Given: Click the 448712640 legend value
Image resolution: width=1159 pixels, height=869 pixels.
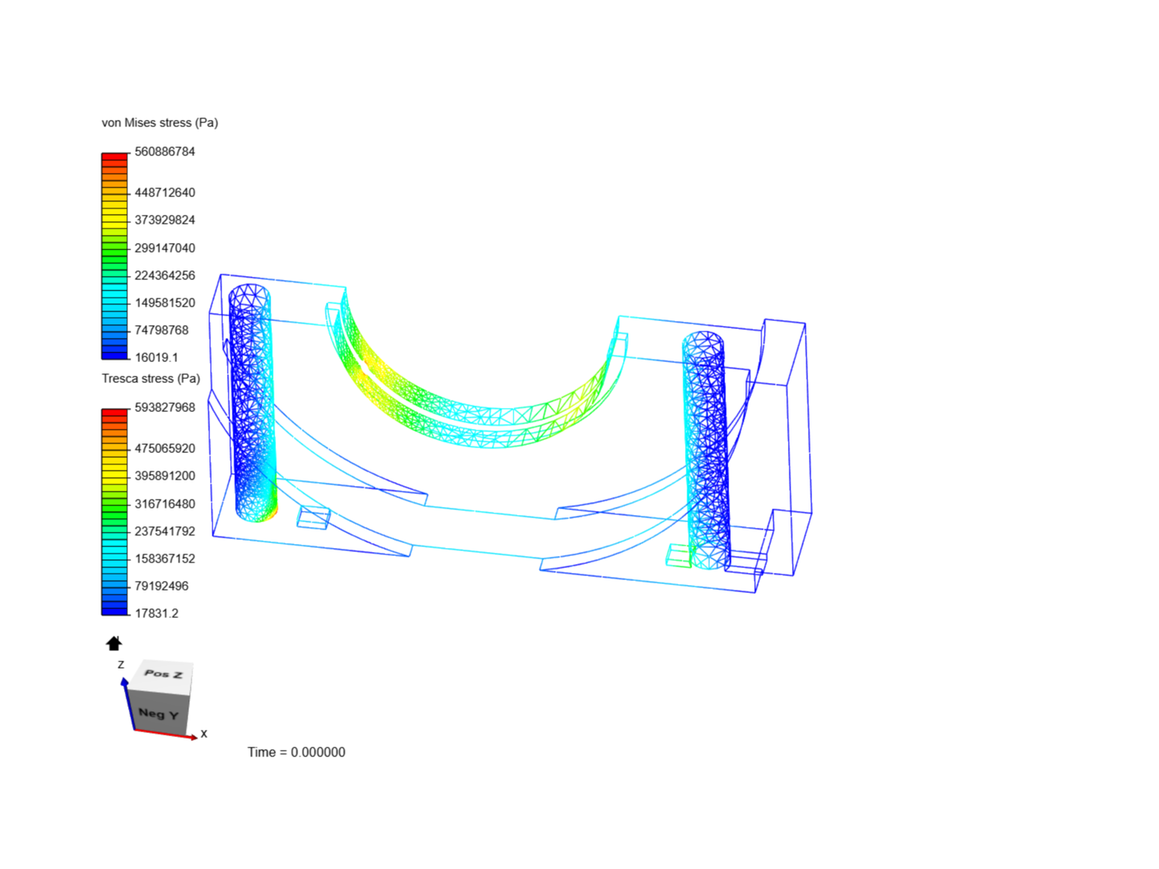Looking at the screenshot, I should point(165,192).
